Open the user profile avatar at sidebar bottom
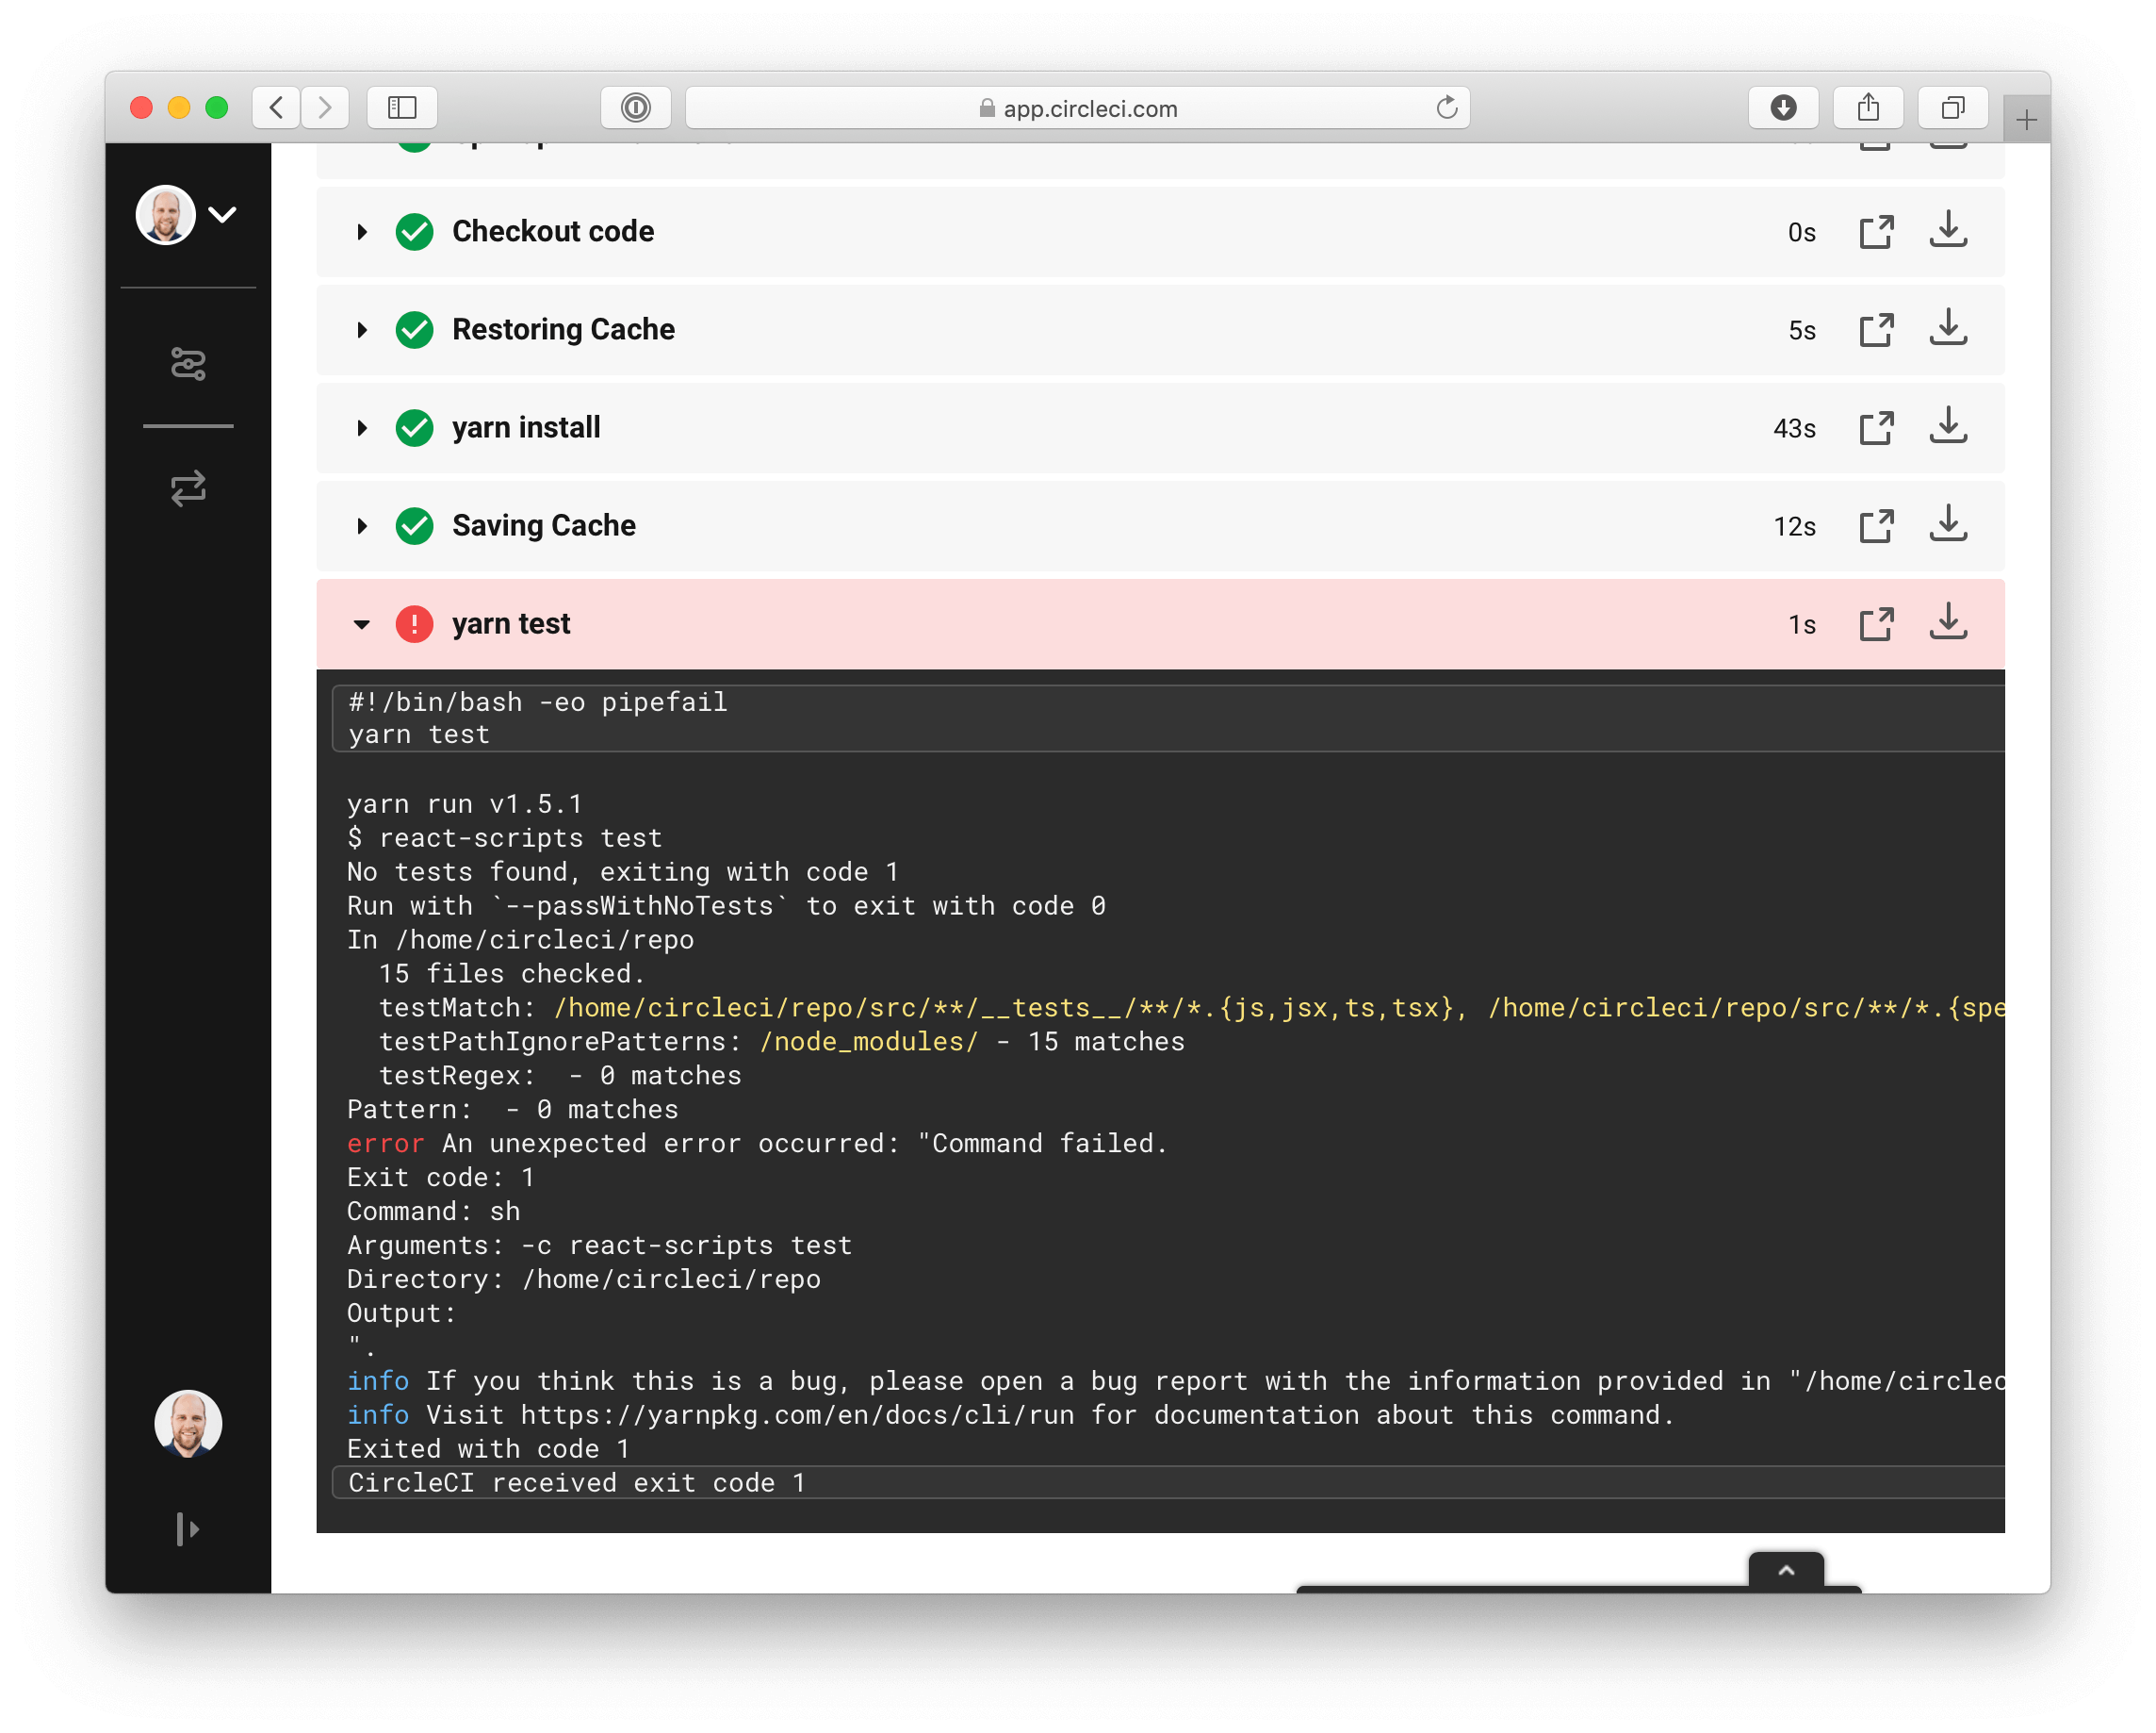Screen dimensions: 2156x1733 point(188,1423)
